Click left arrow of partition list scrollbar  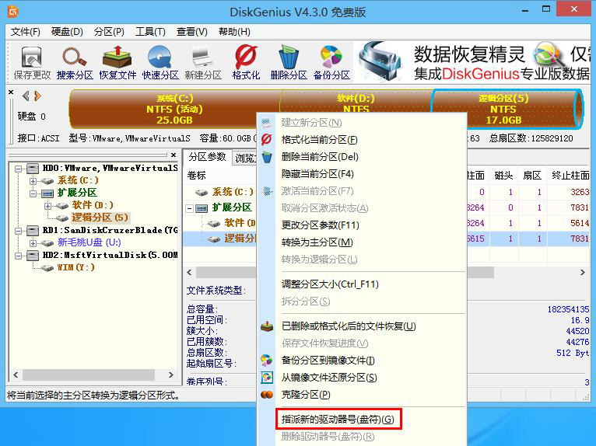point(190,272)
